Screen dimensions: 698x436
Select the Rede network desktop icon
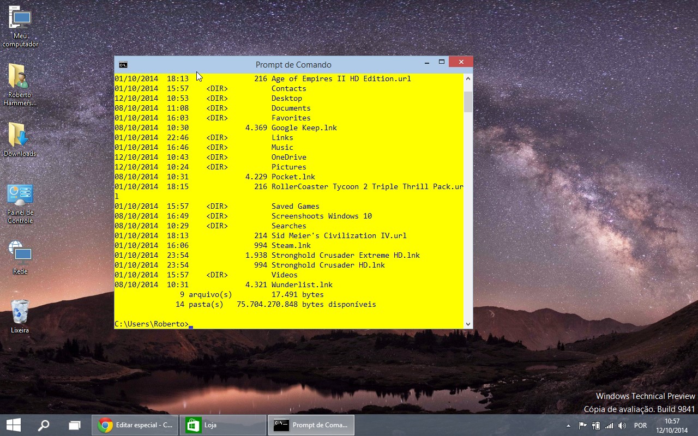pos(20,258)
